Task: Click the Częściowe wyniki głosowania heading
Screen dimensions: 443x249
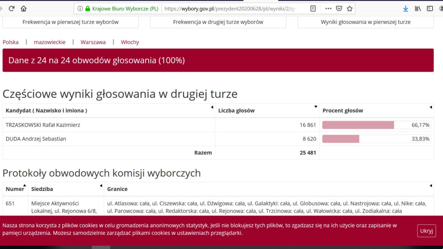Action: pyautogui.click(x=120, y=94)
